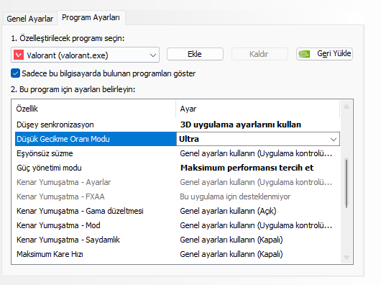The width and height of the screenshot is (381, 285).
Task: Click the 3D uygulama ayarlarını kullan value
Action: [241, 125]
